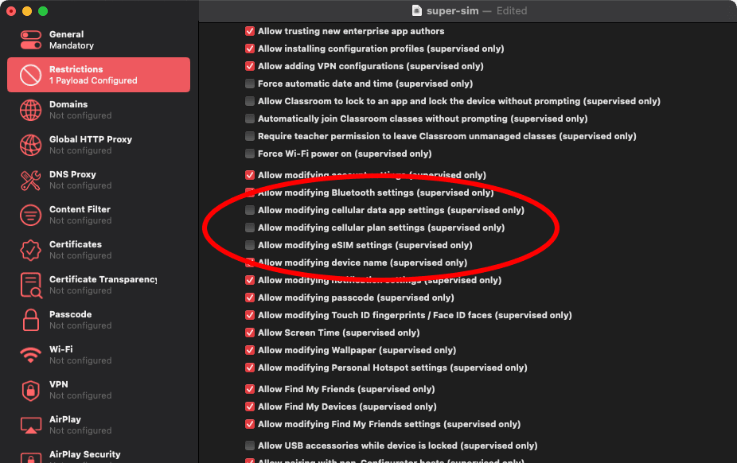Check Allow modifying eSIM settings
This screenshot has height=463, width=737.
point(249,245)
